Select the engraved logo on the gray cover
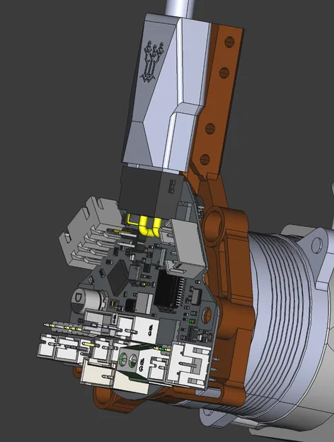This screenshot has width=334, height=442. [x=153, y=61]
